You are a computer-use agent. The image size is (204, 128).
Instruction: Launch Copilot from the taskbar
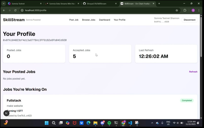68,123
